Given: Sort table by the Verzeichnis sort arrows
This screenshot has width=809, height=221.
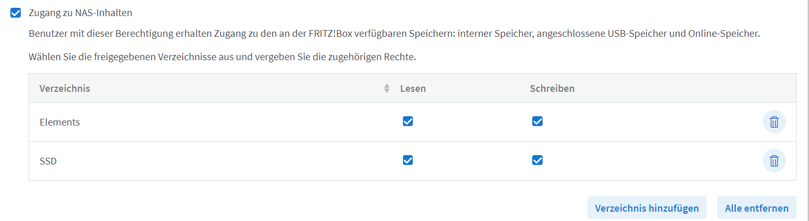Looking at the screenshot, I should [x=386, y=88].
